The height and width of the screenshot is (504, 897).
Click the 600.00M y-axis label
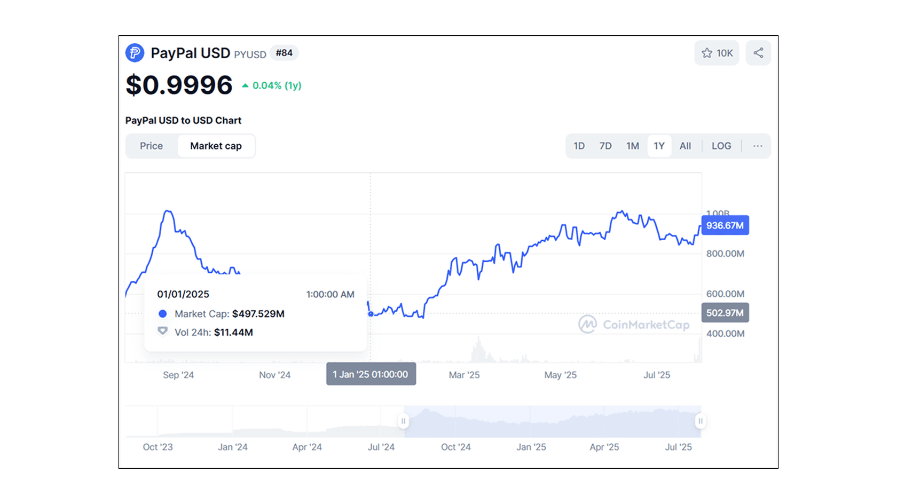(725, 294)
